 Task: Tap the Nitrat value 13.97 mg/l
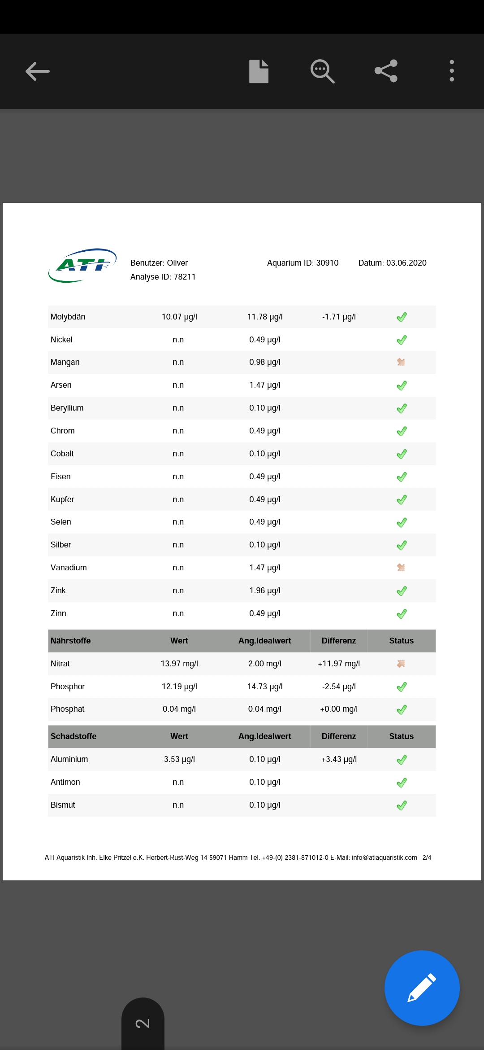179,664
